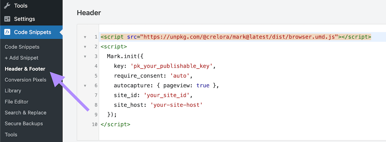Go to Conversion Pixels page
This screenshot has width=386, height=142.
(x=25, y=79)
